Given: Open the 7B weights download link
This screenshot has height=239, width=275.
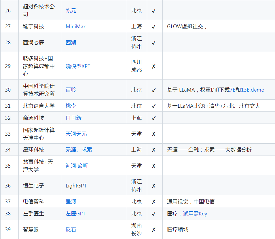Looking at the screenshot, I should point(233,90).
